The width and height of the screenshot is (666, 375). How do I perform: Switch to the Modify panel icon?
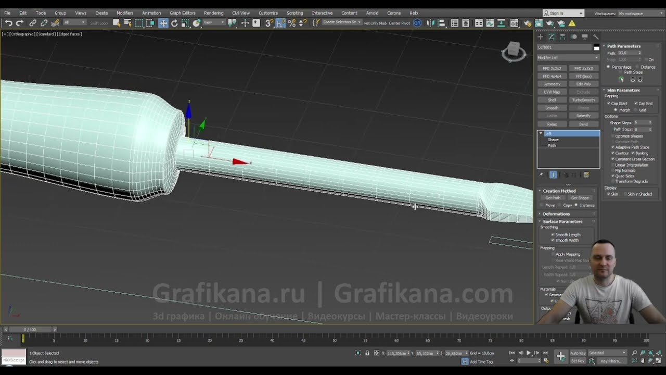[552, 36]
